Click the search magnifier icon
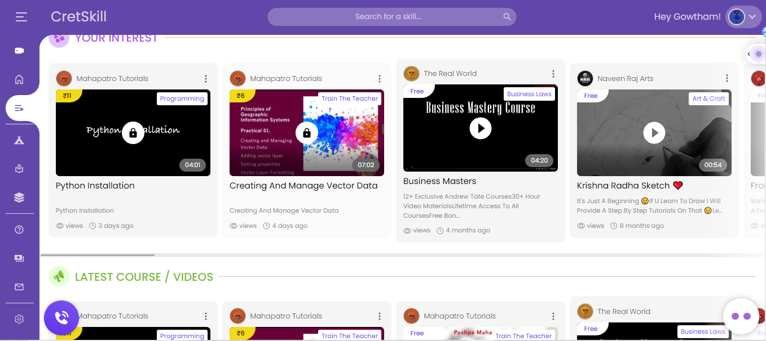 [x=507, y=17]
